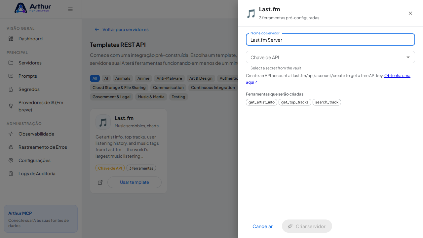This screenshot has width=423, height=238.
Task: Click the Observabilidade pulse icon
Action: coord(11,134)
